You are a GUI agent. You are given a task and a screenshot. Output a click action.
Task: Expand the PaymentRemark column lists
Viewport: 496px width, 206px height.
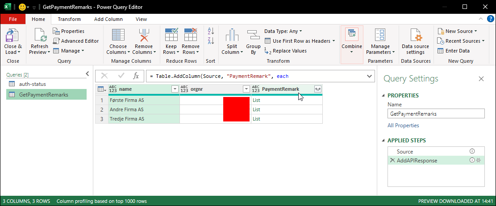317,89
